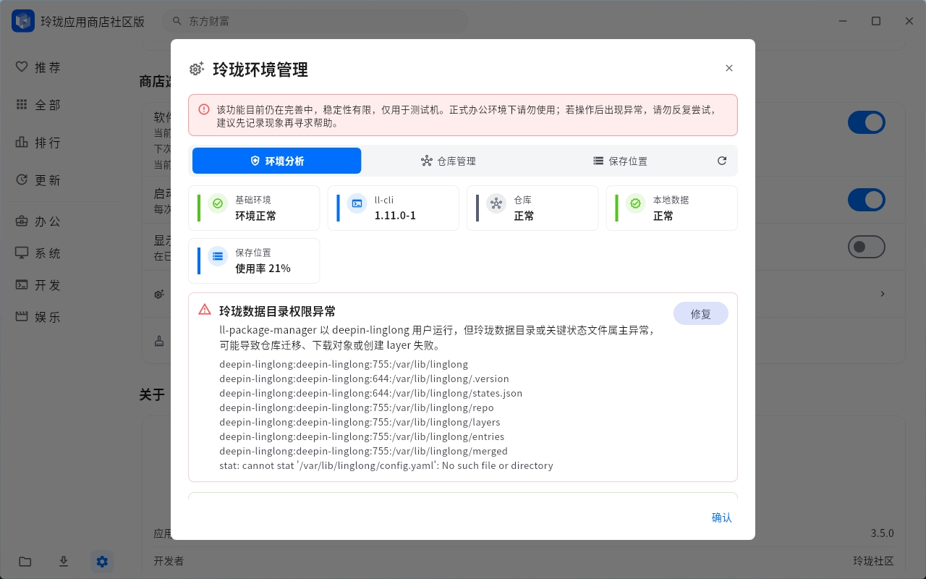This screenshot has height=579, width=926.
Task: Click the 确认 confirm button
Action: pos(722,517)
